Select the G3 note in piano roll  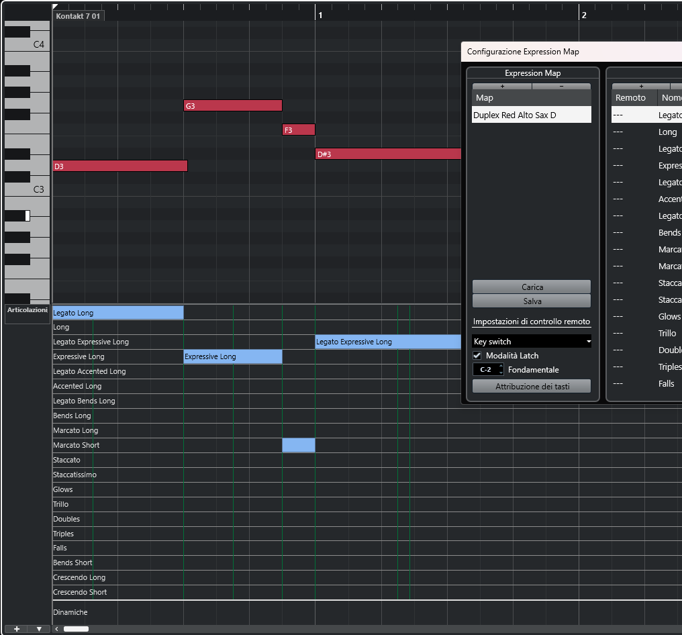point(233,105)
